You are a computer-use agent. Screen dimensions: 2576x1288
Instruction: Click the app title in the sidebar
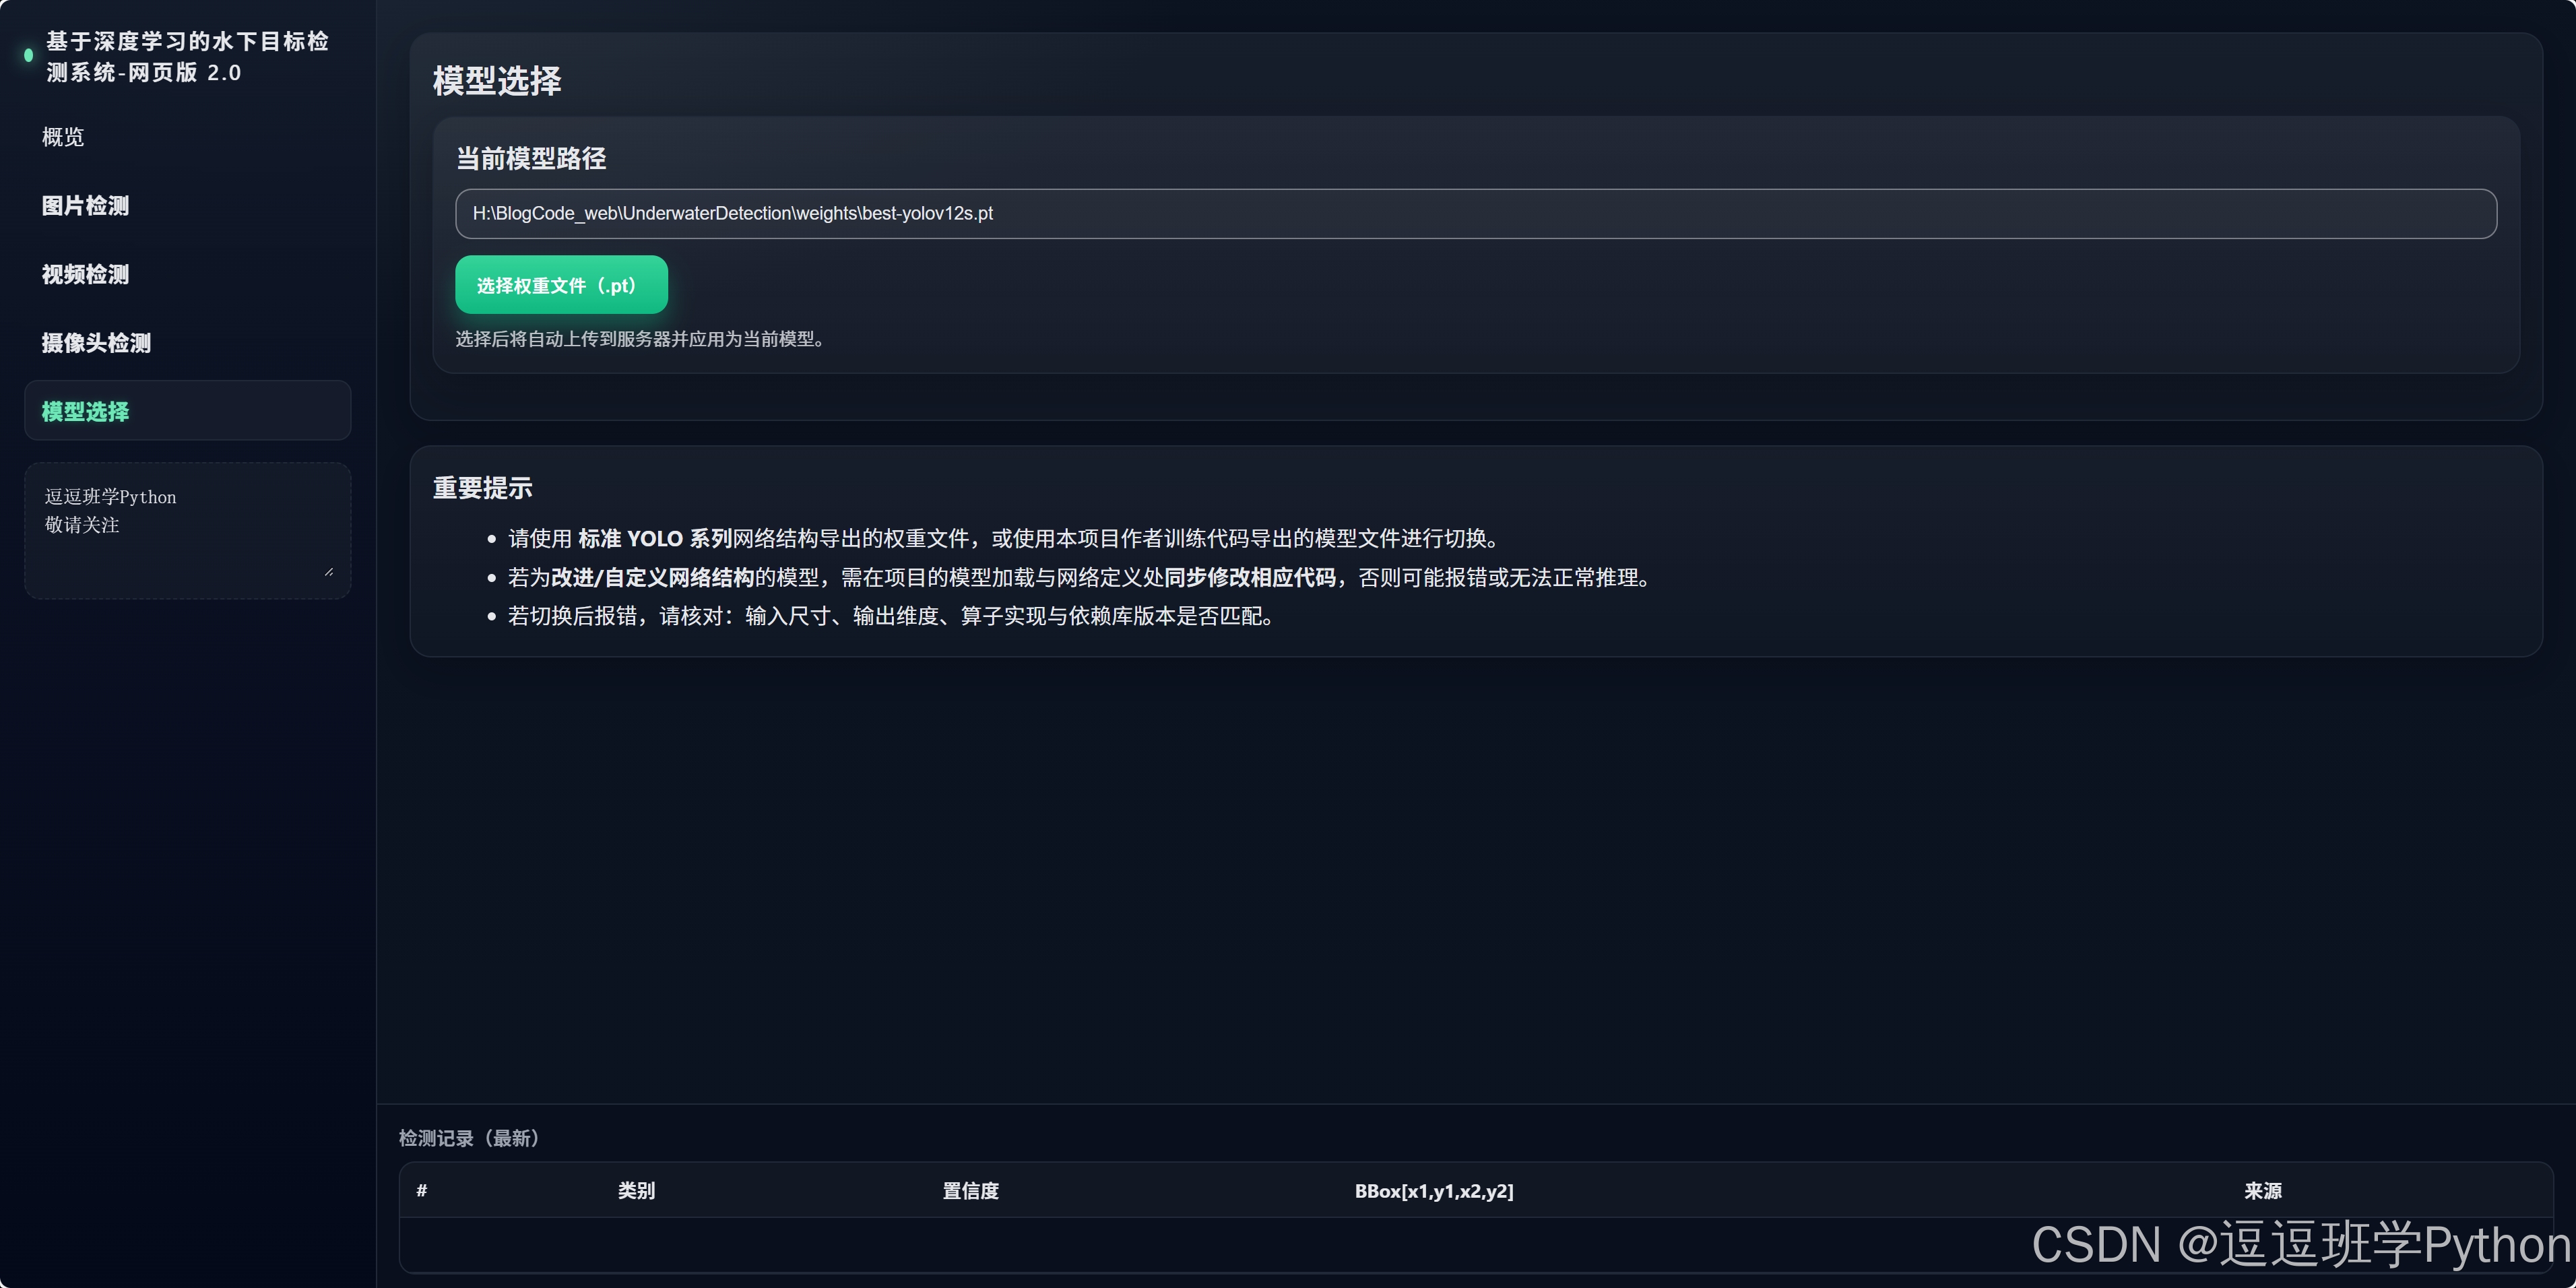pos(186,57)
